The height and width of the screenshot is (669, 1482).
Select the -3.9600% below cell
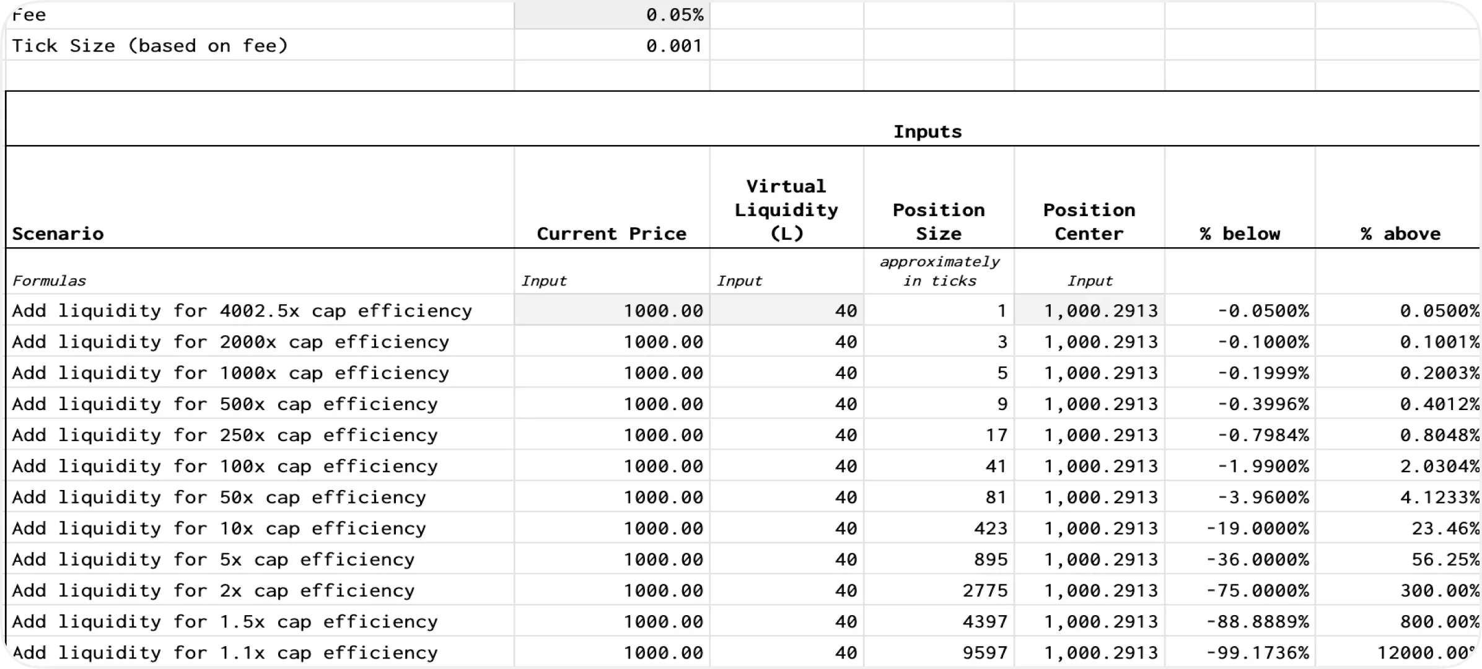coord(1240,497)
